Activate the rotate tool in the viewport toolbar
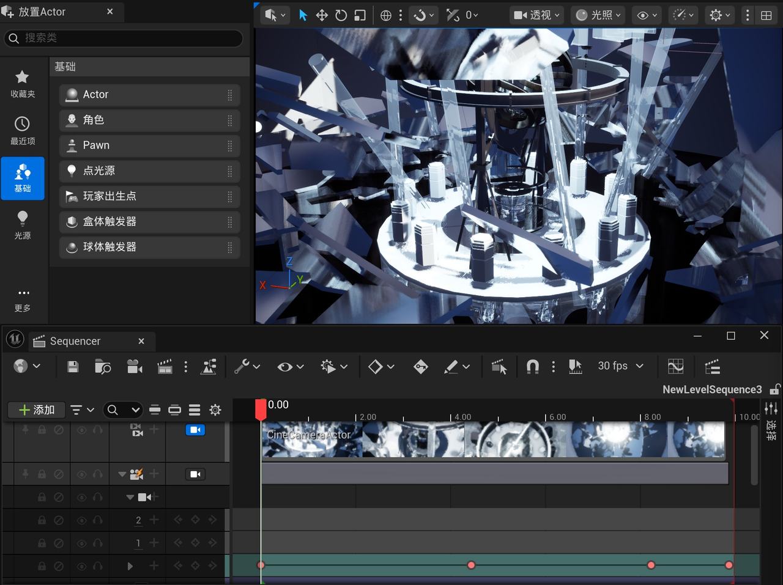The image size is (783, 585). 341,15
